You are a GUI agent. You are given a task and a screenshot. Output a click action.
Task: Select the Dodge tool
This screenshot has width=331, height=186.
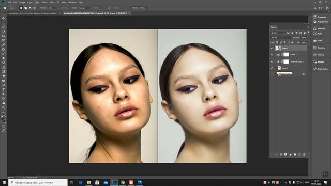pyautogui.click(x=4, y=81)
